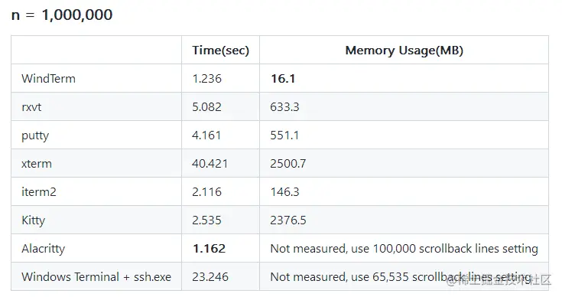Click the putty row label
This screenshot has height=297, width=562.
35,135
